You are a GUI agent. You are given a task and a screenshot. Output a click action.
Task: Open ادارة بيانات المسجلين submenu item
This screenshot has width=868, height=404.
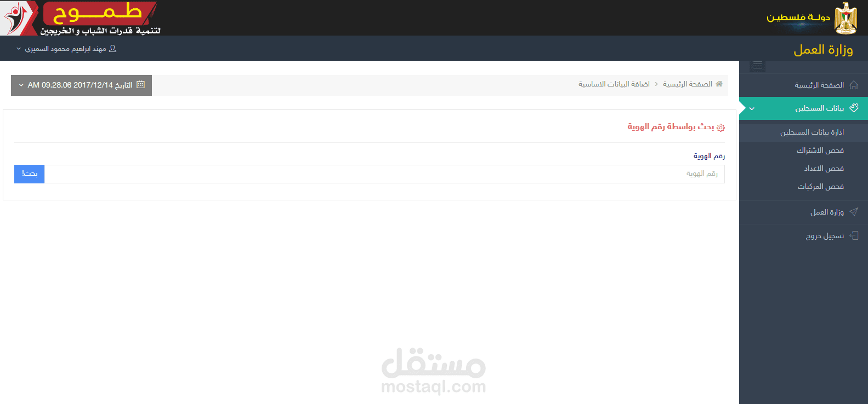[812, 132]
